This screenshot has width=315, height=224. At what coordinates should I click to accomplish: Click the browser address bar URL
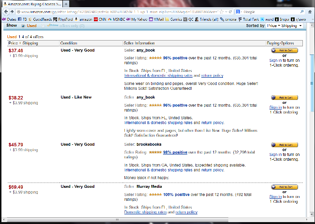coord(121,11)
